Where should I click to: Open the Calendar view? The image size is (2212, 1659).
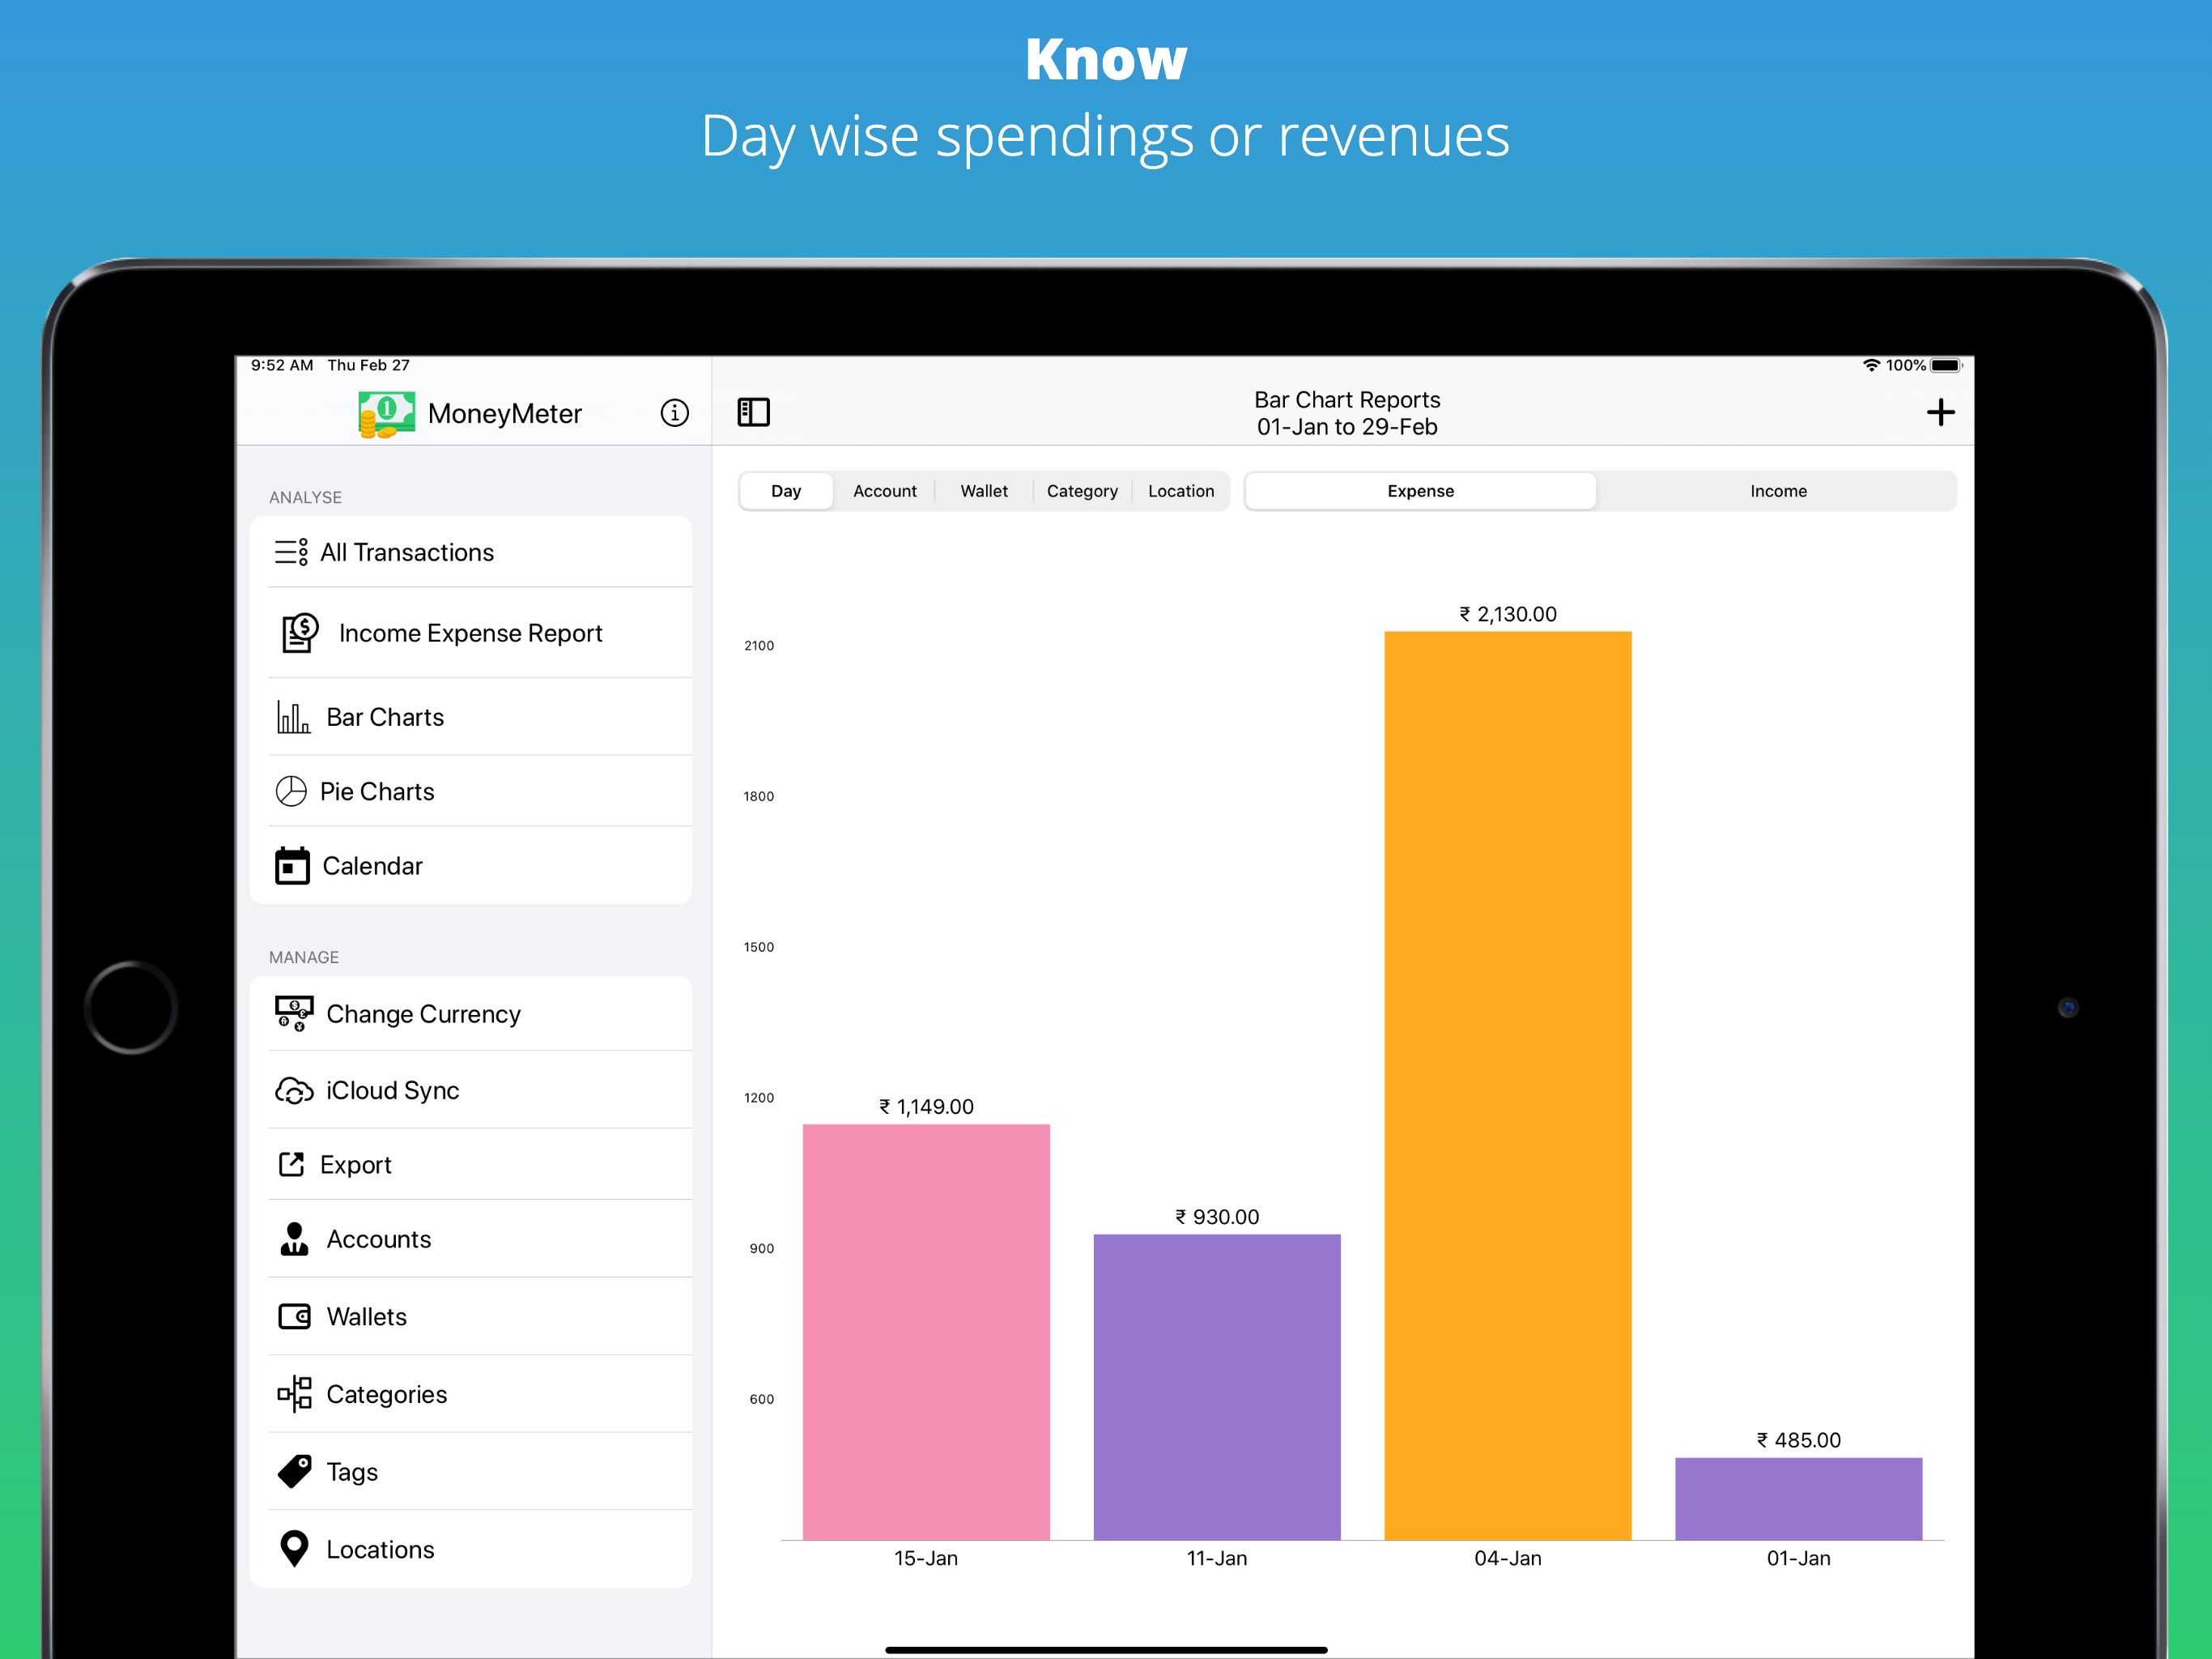pyautogui.click(x=372, y=865)
